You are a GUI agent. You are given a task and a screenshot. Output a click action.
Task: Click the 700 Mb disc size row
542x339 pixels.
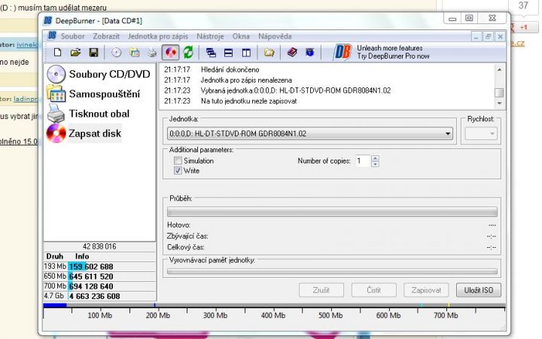[x=99, y=286]
